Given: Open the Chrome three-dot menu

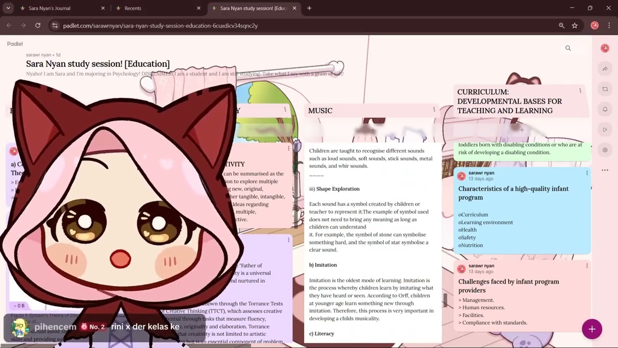Looking at the screenshot, I should [x=609, y=26].
